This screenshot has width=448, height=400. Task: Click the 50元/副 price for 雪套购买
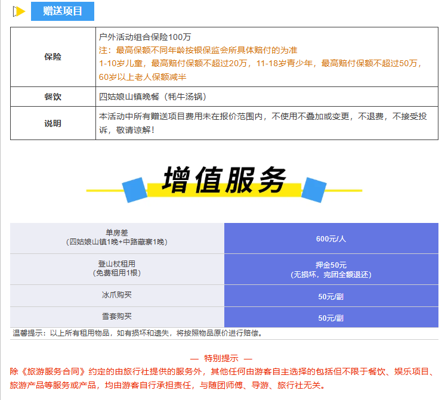click(x=330, y=318)
